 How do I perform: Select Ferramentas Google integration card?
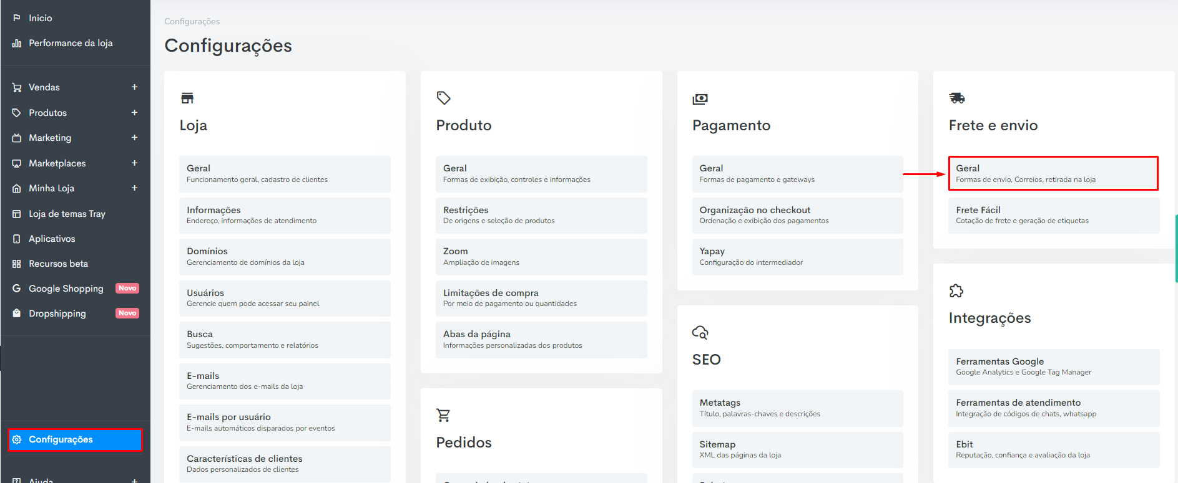1053,366
